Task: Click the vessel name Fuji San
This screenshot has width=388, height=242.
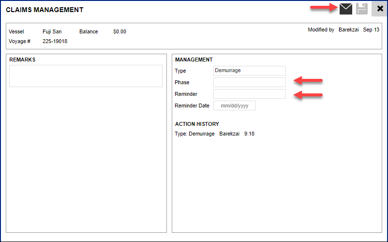Action: coord(52,32)
